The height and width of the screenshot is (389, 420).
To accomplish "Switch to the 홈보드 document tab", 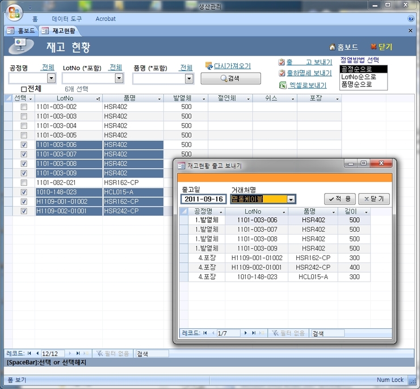I will tap(21, 31).
